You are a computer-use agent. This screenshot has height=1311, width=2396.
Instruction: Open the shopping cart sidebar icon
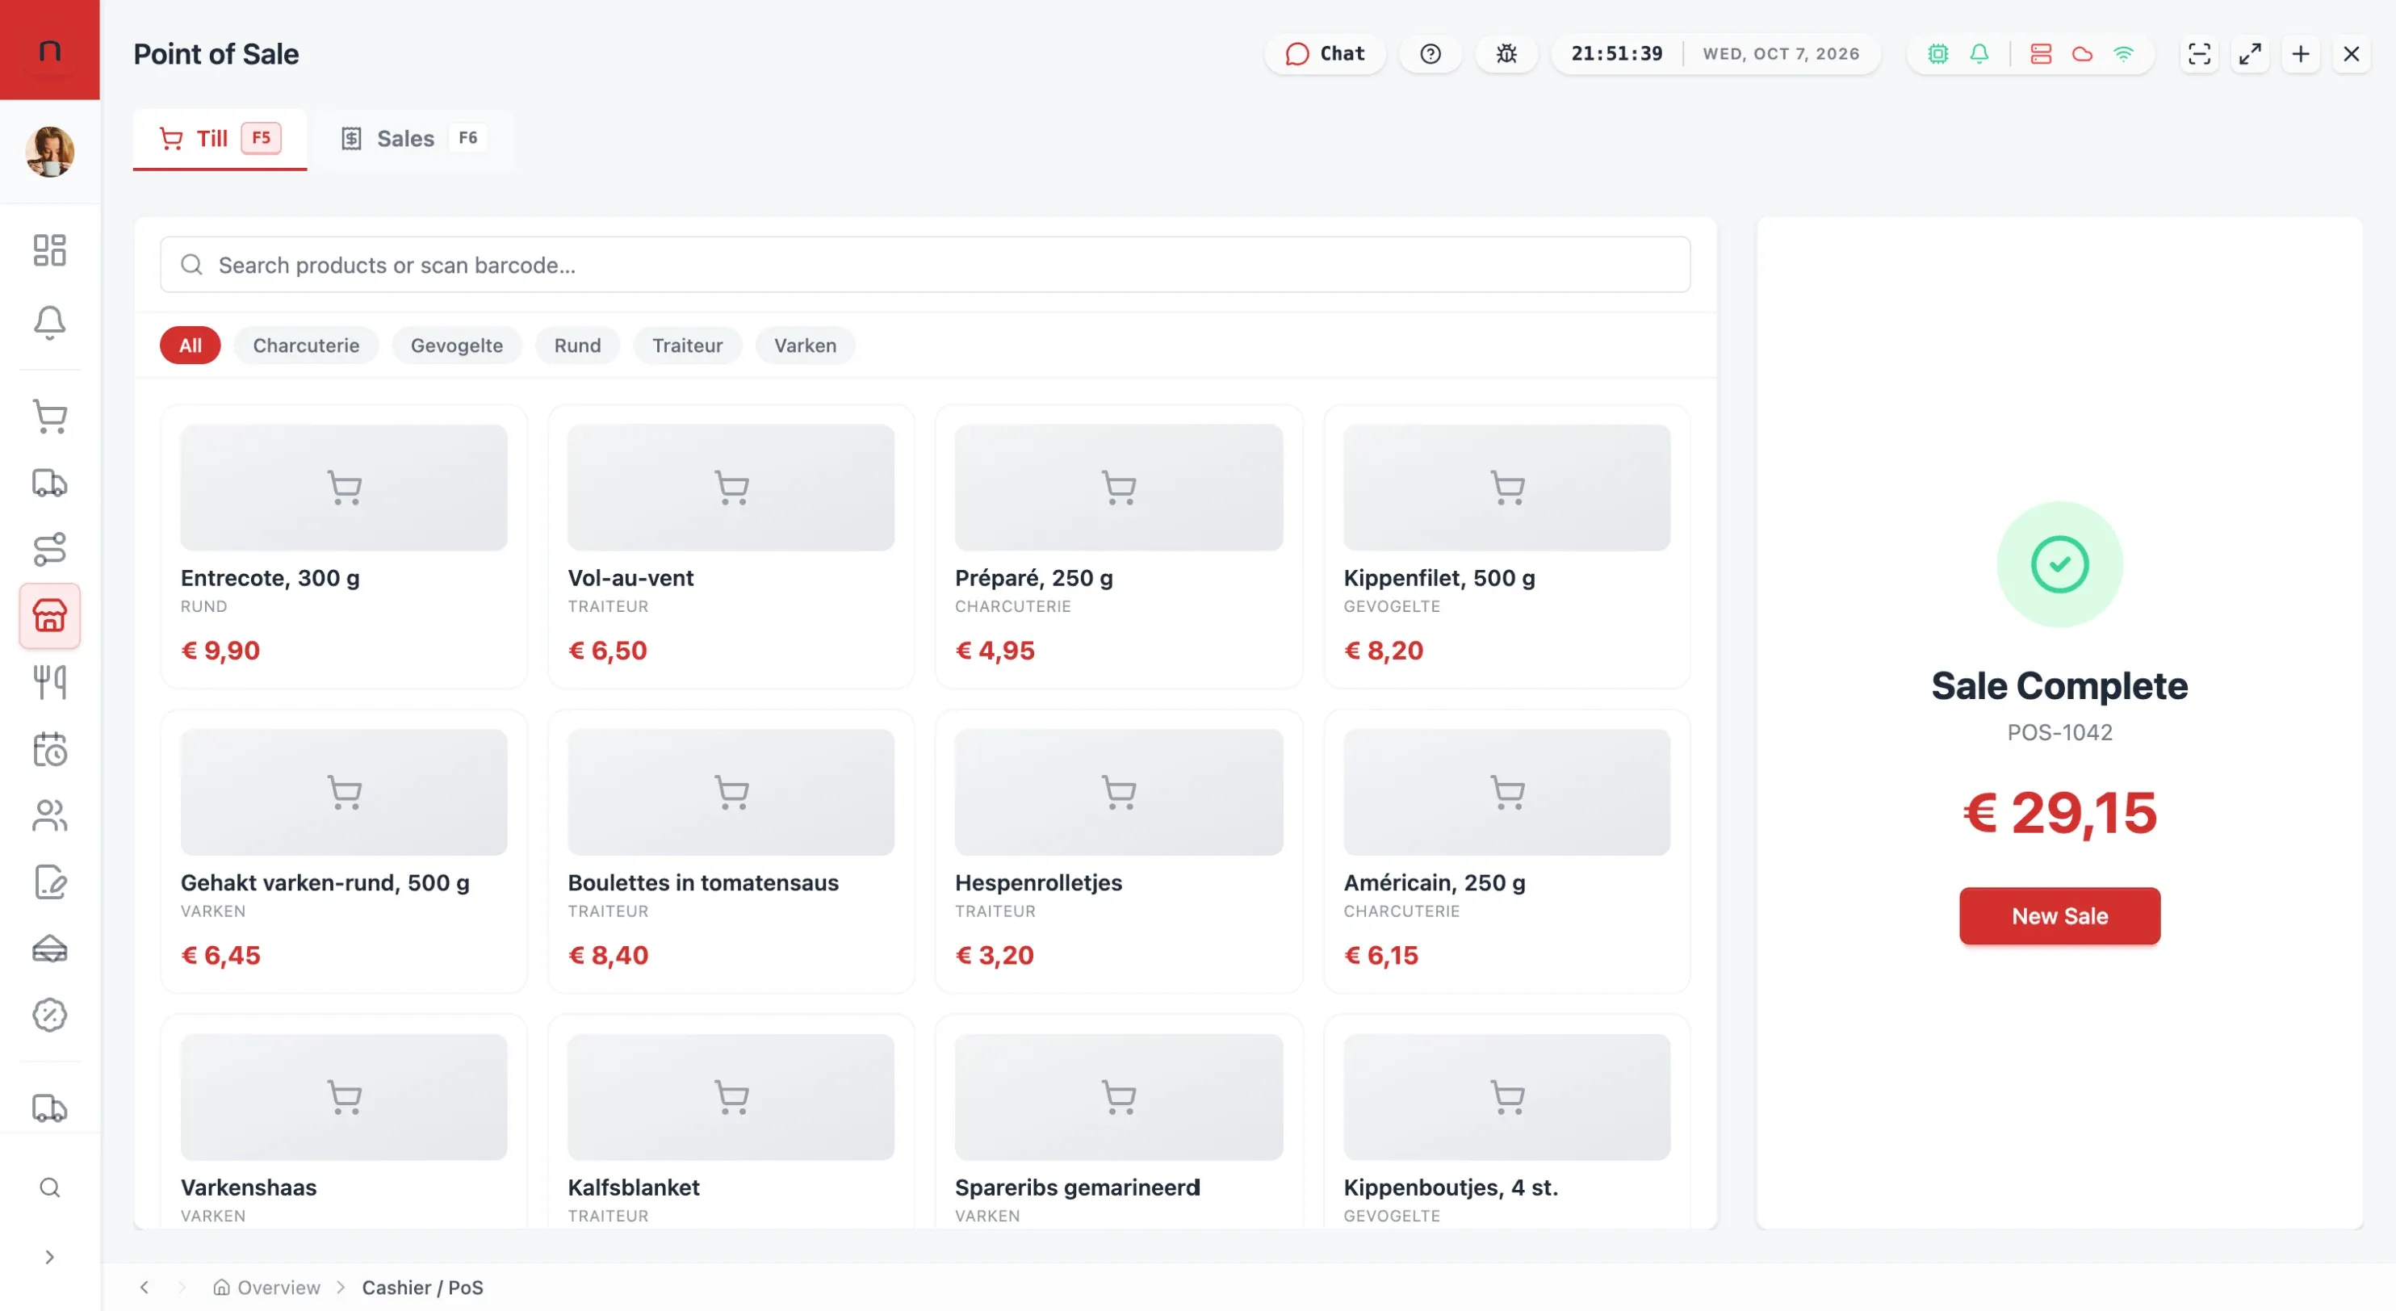[49, 417]
